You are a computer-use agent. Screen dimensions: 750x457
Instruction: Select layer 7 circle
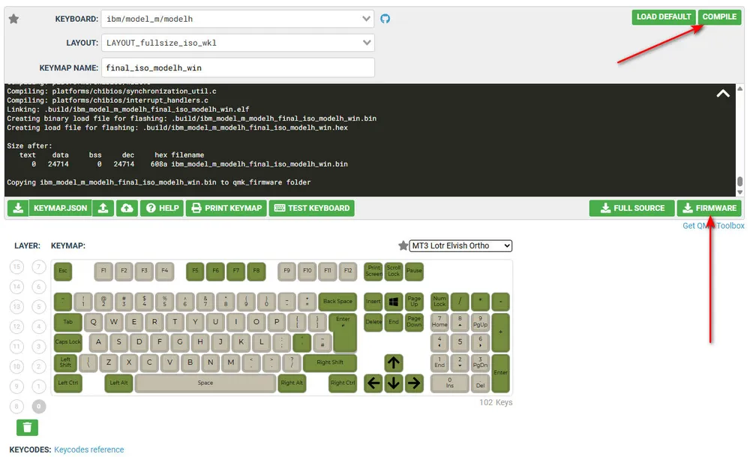39,266
